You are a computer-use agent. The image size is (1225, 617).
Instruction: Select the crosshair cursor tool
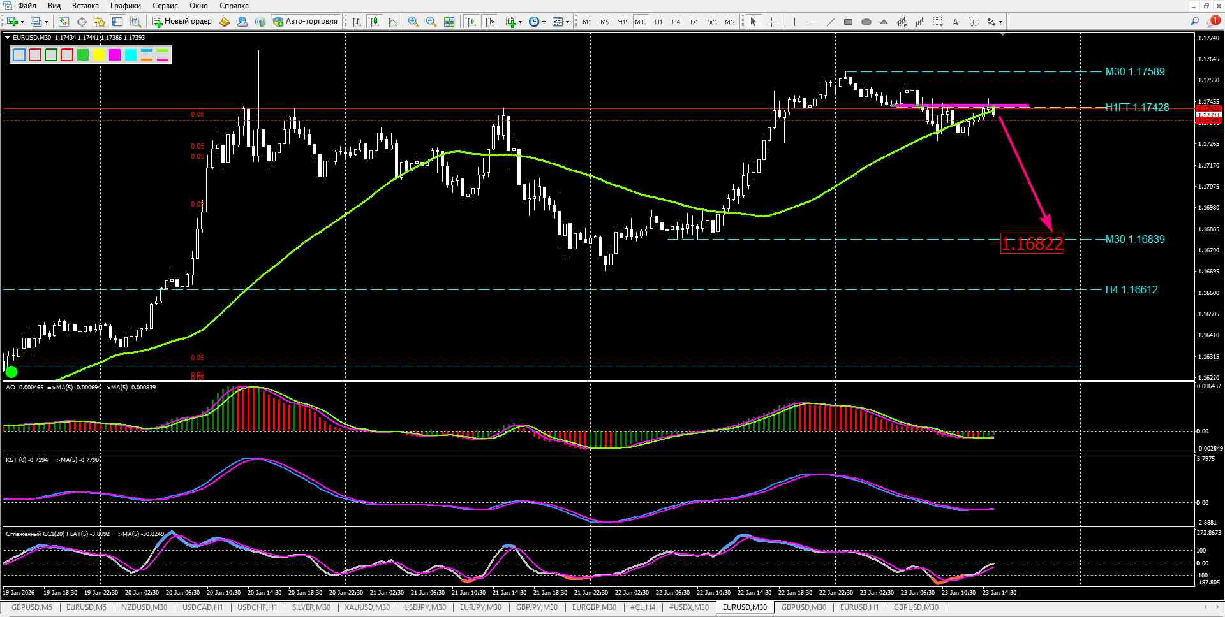tap(771, 22)
